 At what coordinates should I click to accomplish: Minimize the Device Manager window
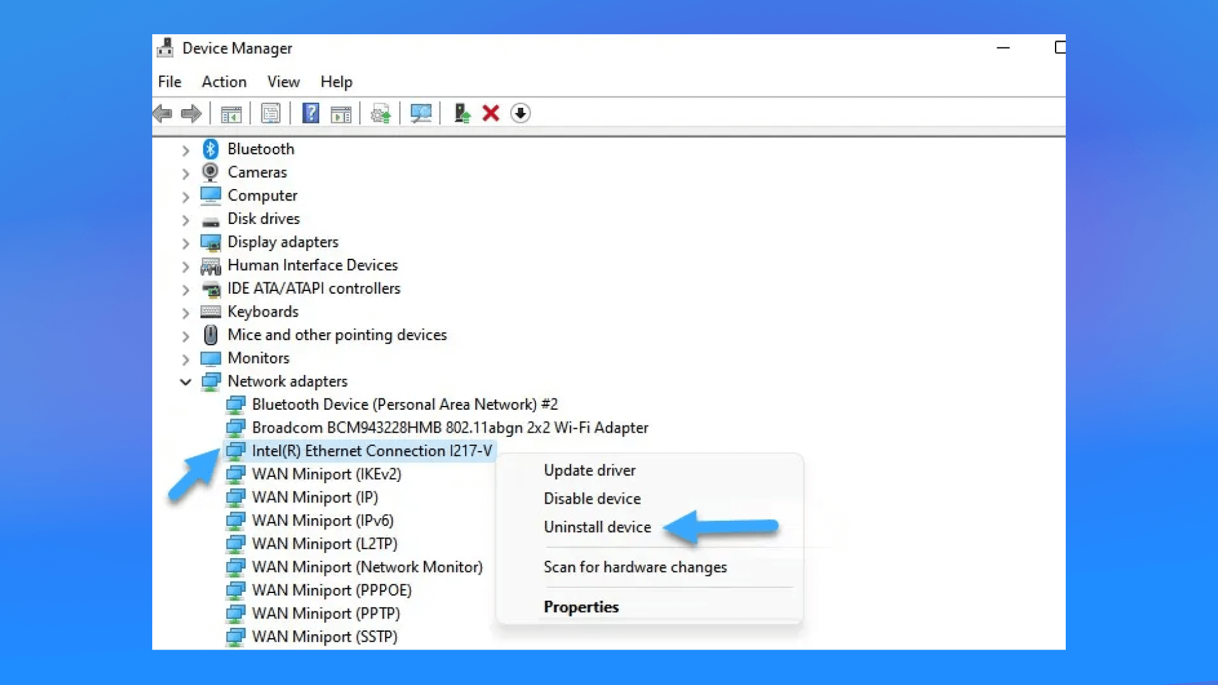click(x=1003, y=48)
